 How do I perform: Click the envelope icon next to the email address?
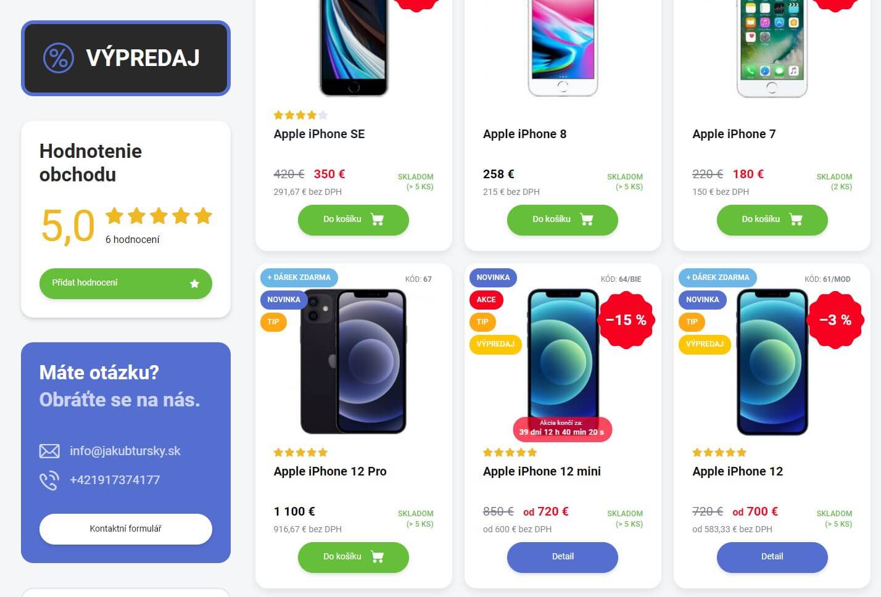click(49, 451)
